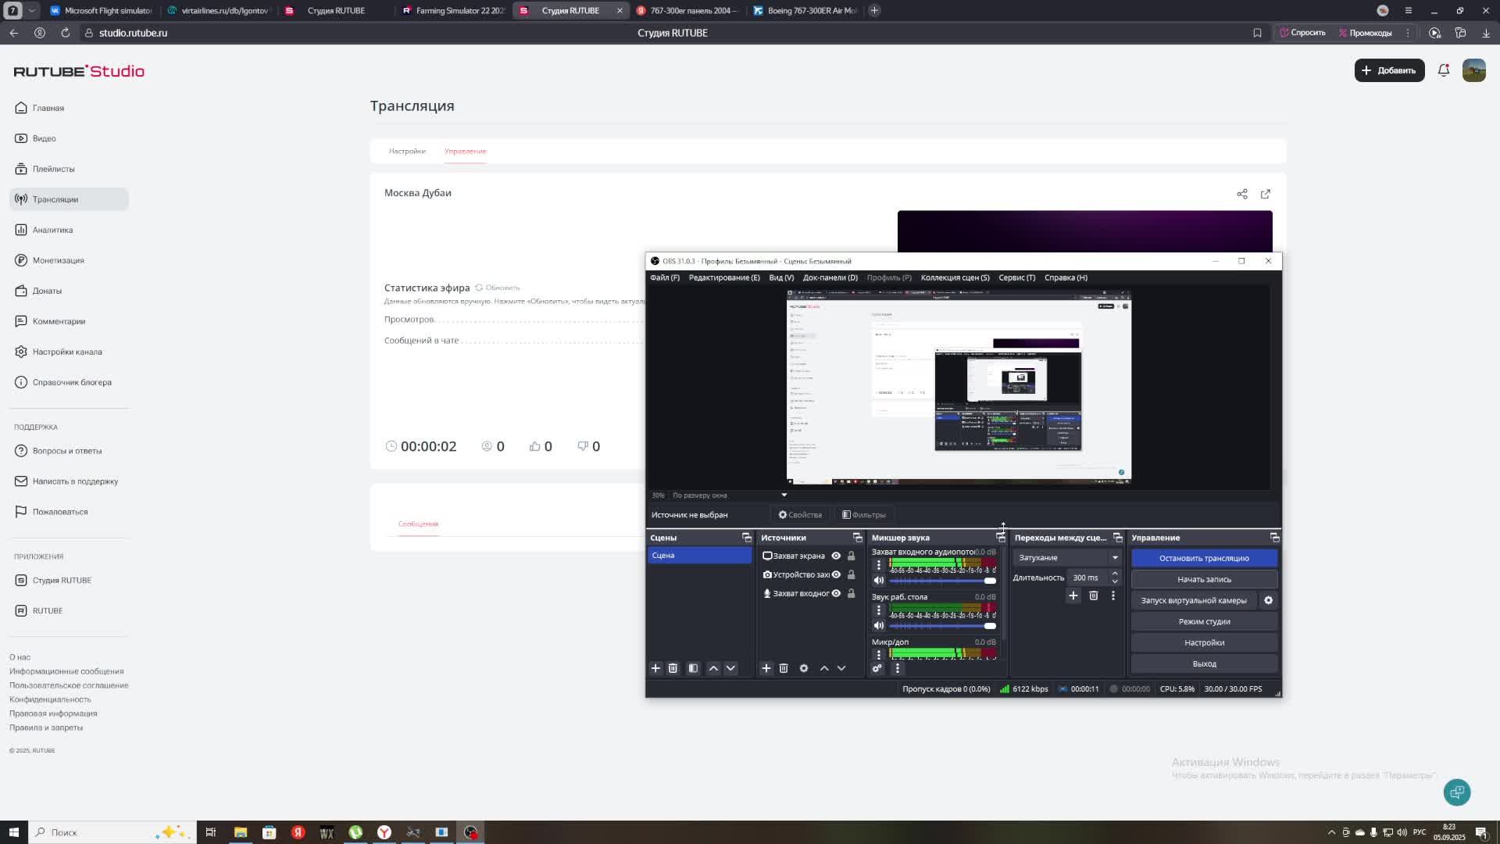The width and height of the screenshot is (1500, 844).
Task: Add a new source in Sources panel
Action: tap(766, 668)
